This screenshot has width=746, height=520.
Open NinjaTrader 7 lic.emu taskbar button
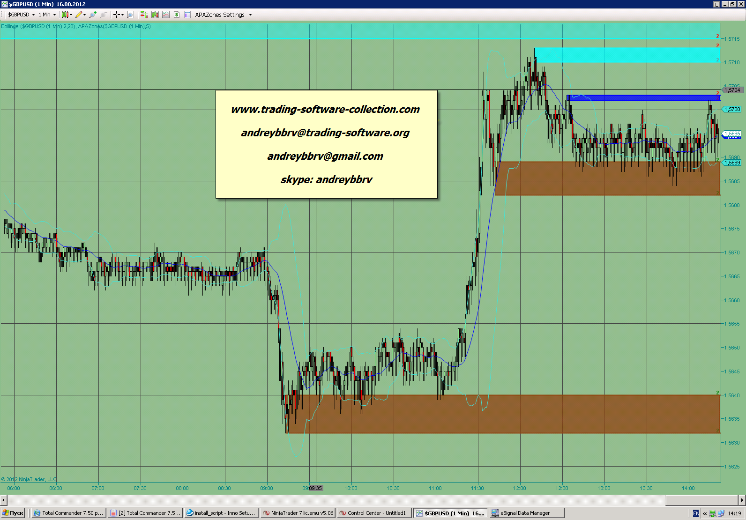tap(298, 513)
